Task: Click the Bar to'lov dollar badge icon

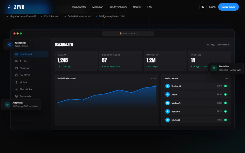Action: 214,68
